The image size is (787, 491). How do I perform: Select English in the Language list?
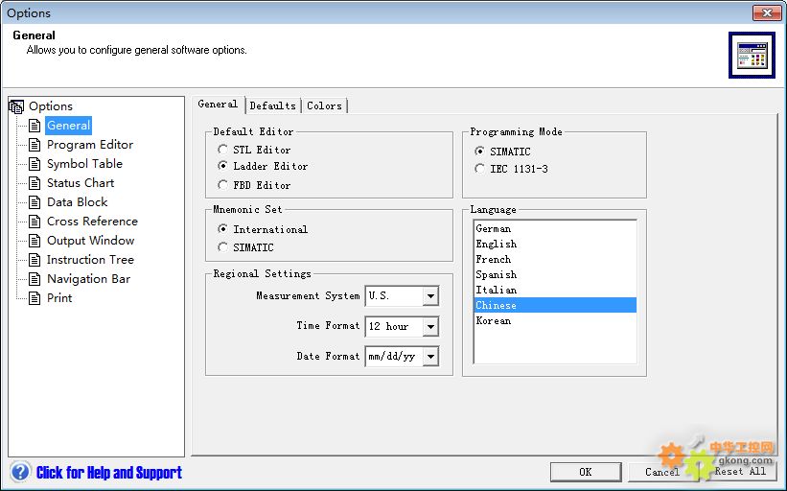(x=555, y=244)
